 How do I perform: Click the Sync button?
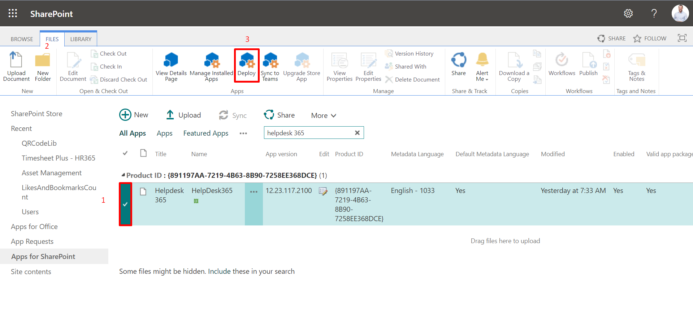point(233,115)
